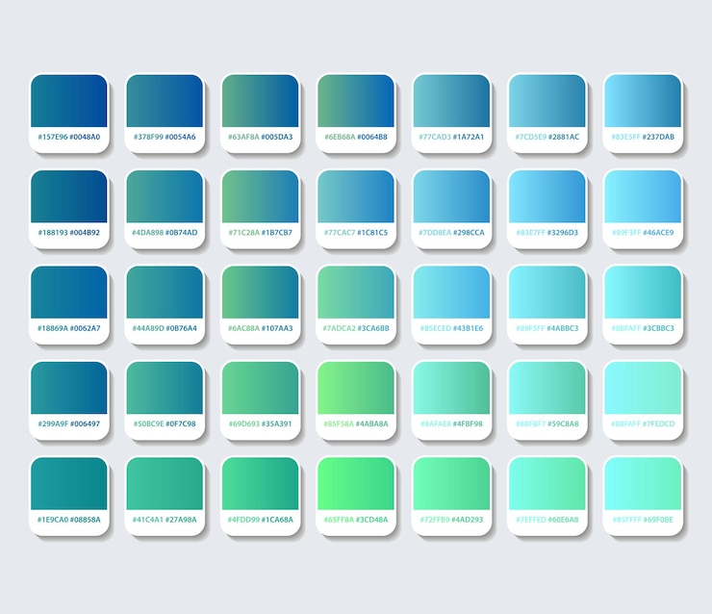Select the gradient swatch labeled #50BC9E #0F7C98

(165, 388)
